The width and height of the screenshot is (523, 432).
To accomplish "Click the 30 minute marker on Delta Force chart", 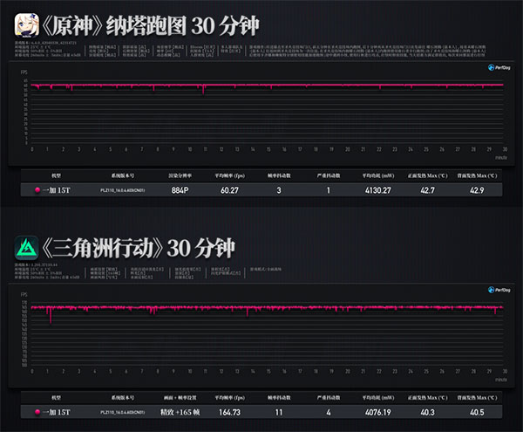I will point(505,372).
